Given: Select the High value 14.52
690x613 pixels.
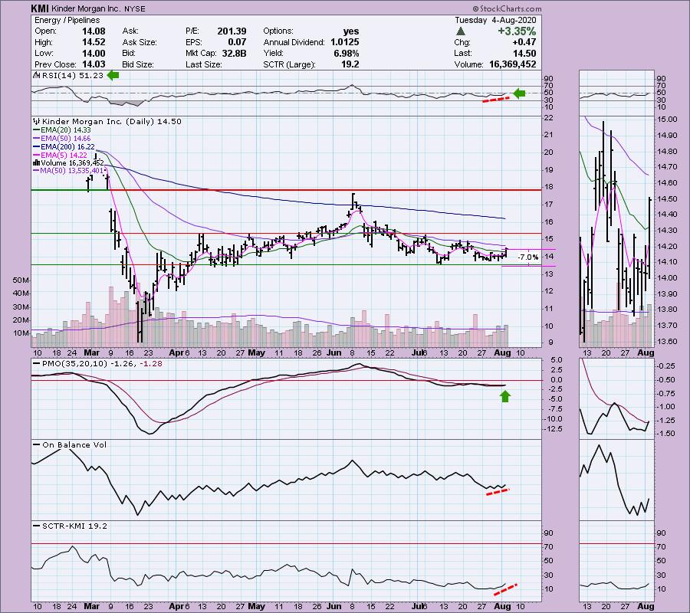Looking at the screenshot, I should (x=94, y=42).
